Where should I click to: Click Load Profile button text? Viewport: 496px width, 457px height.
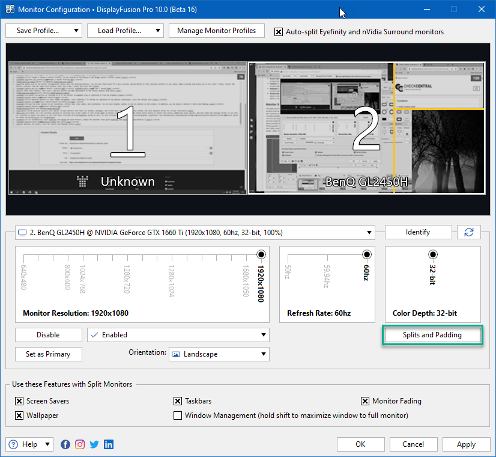click(119, 31)
